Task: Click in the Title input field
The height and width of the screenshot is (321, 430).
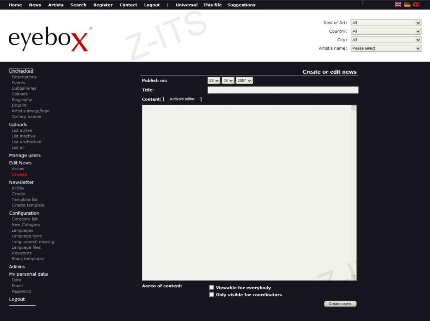Action: click(x=283, y=90)
